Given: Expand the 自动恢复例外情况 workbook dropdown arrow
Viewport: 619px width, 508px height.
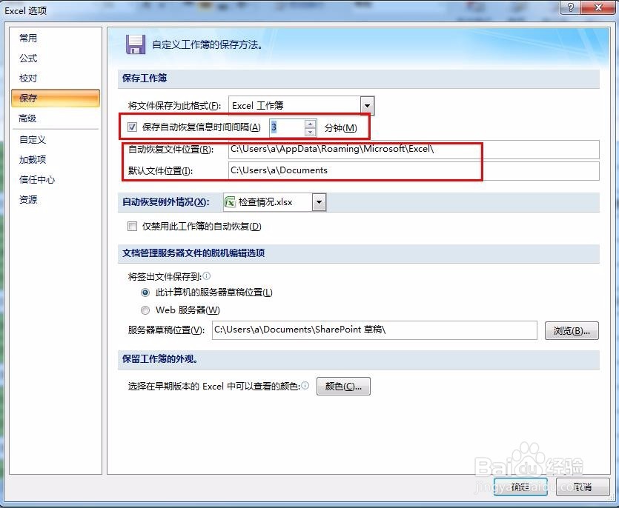Looking at the screenshot, I should point(319,202).
